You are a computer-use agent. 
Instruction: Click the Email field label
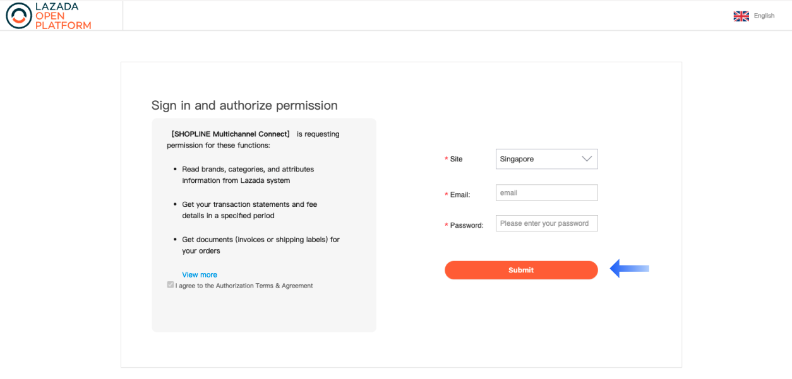460,195
